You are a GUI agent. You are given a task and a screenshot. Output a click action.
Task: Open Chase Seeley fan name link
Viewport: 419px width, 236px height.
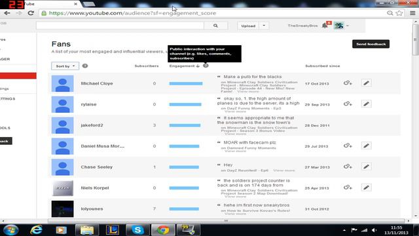(x=97, y=167)
